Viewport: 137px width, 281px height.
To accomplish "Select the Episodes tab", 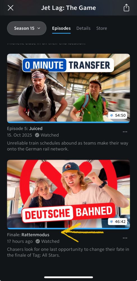I will click(61, 28).
